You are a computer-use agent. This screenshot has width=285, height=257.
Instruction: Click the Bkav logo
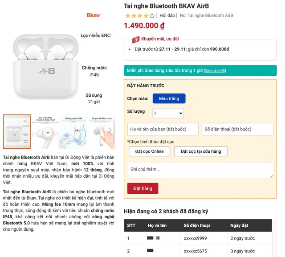click(x=94, y=15)
